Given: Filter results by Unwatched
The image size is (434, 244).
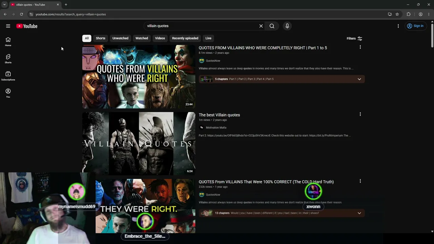Looking at the screenshot, I should pos(120,38).
